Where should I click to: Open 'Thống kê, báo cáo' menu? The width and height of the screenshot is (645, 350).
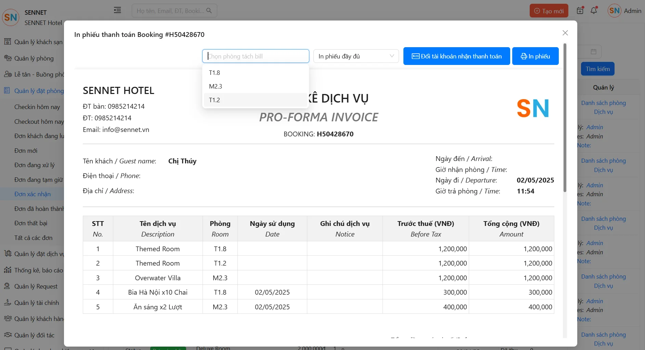point(38,270)
